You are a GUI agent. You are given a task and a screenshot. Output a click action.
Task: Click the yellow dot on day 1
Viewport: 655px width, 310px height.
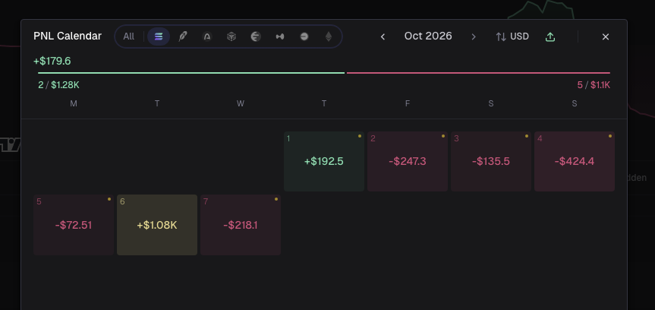coord(360,136)
